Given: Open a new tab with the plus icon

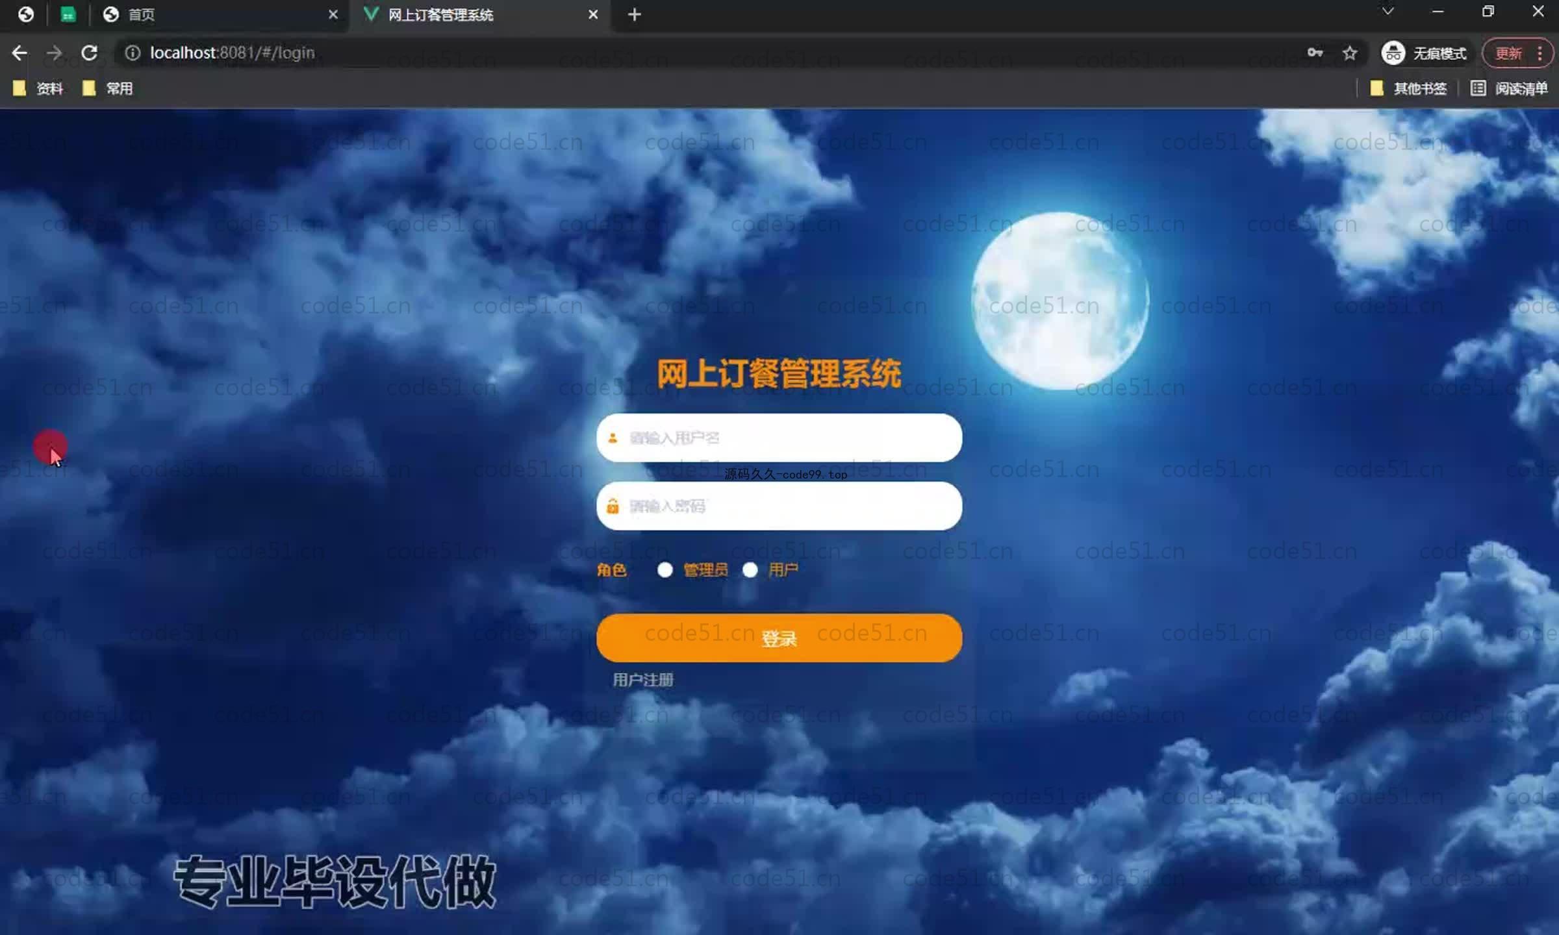Looking at the screenshot, I should [x=635, y=14].
